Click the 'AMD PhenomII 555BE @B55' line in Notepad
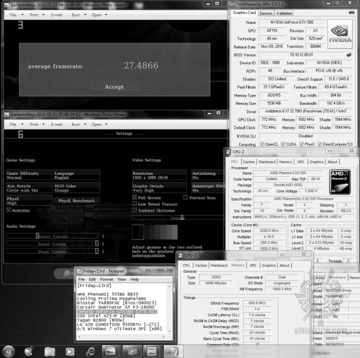The height and width of the screenshot is (358, 360). (x=107, y=294)
